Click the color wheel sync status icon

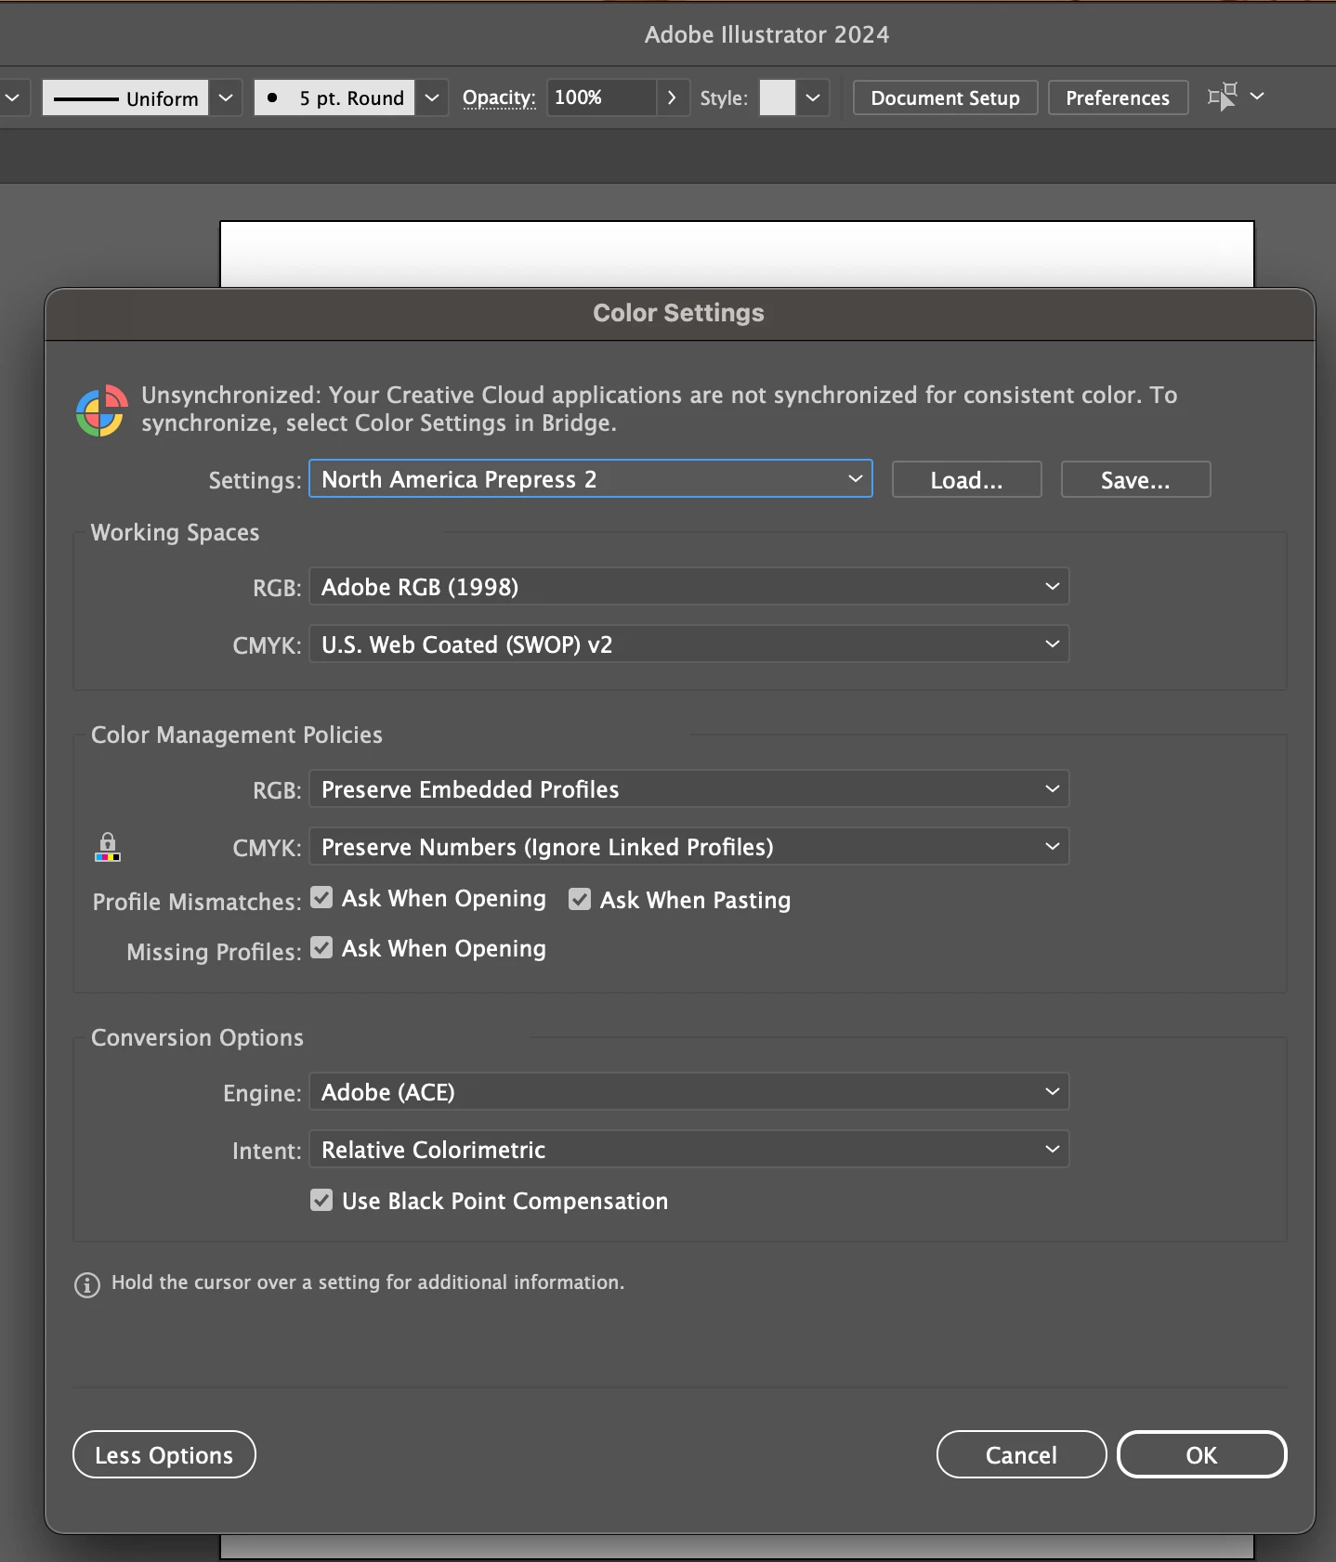coord(102,410)
